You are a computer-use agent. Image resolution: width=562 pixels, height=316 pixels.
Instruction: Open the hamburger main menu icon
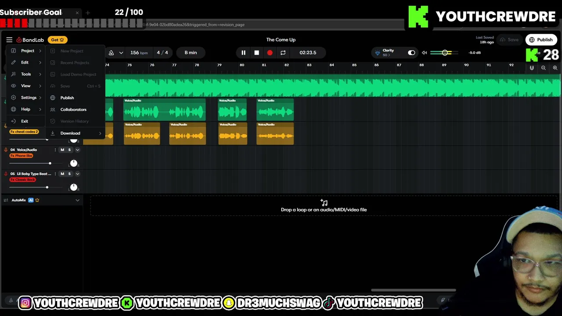(9, 39)
